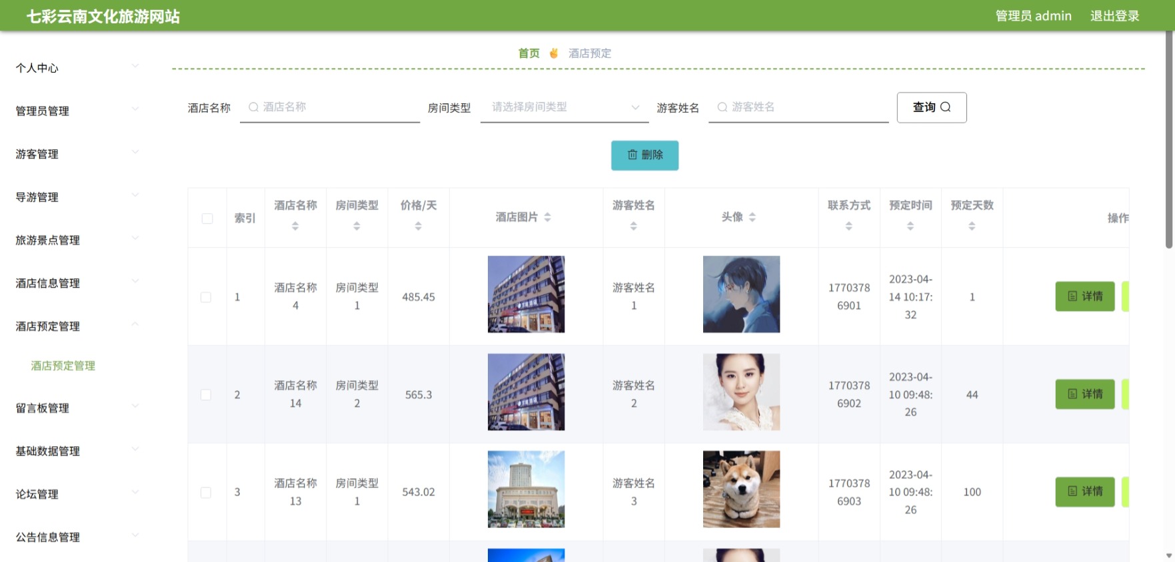Click the 查询 search button
This screenshot has width=1175, height=562.
point(932,107)
